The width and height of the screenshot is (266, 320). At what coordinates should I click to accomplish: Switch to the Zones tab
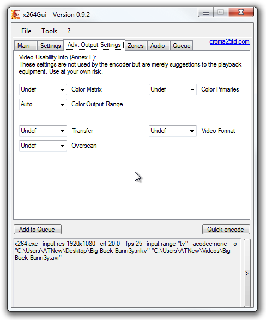[135, 45]
